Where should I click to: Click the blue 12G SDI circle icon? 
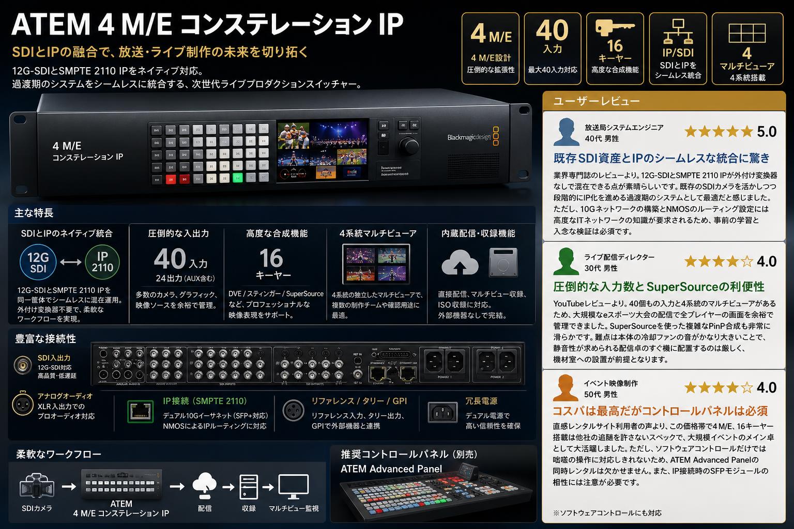point(38,262)
